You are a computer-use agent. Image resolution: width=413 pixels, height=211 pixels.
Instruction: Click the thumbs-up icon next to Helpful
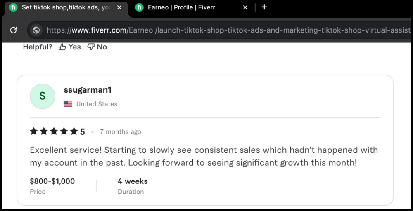click(x=62, y=47)
